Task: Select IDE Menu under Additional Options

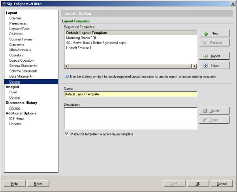Action: [17, 118]
